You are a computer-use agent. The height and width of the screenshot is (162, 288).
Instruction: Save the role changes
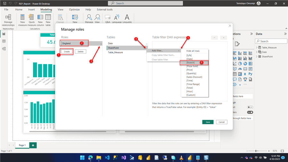208,122
